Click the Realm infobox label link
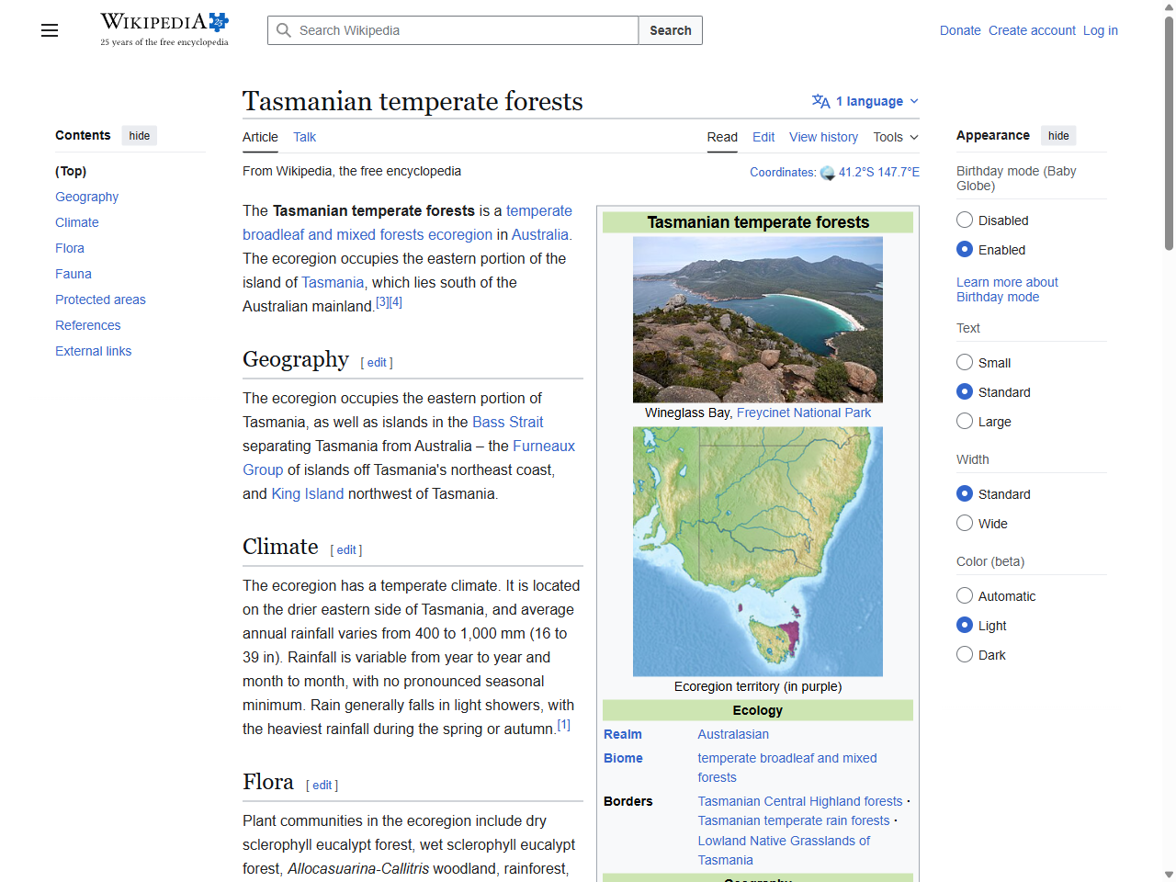This screenshot has width=1176, height=882. tap(623, 734)
